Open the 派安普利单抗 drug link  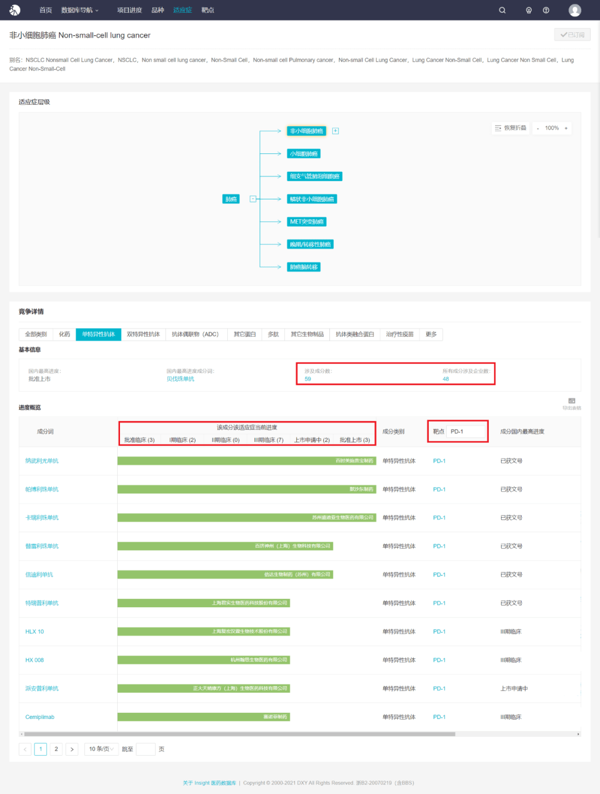(x=42, y=688)
